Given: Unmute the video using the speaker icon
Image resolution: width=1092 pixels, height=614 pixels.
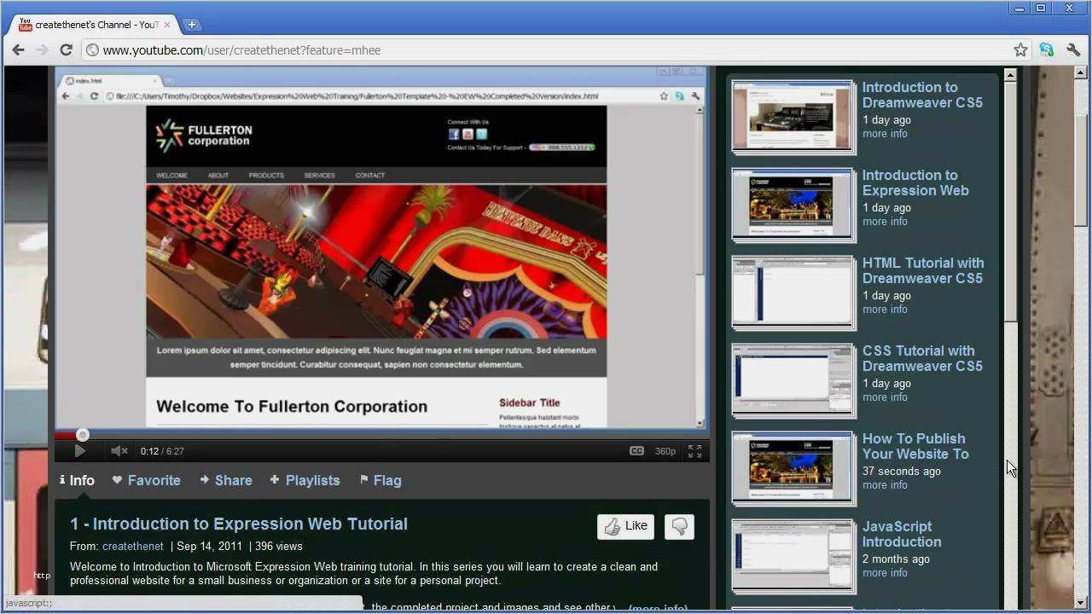Looking at the screenshot, I should (119, 451).
